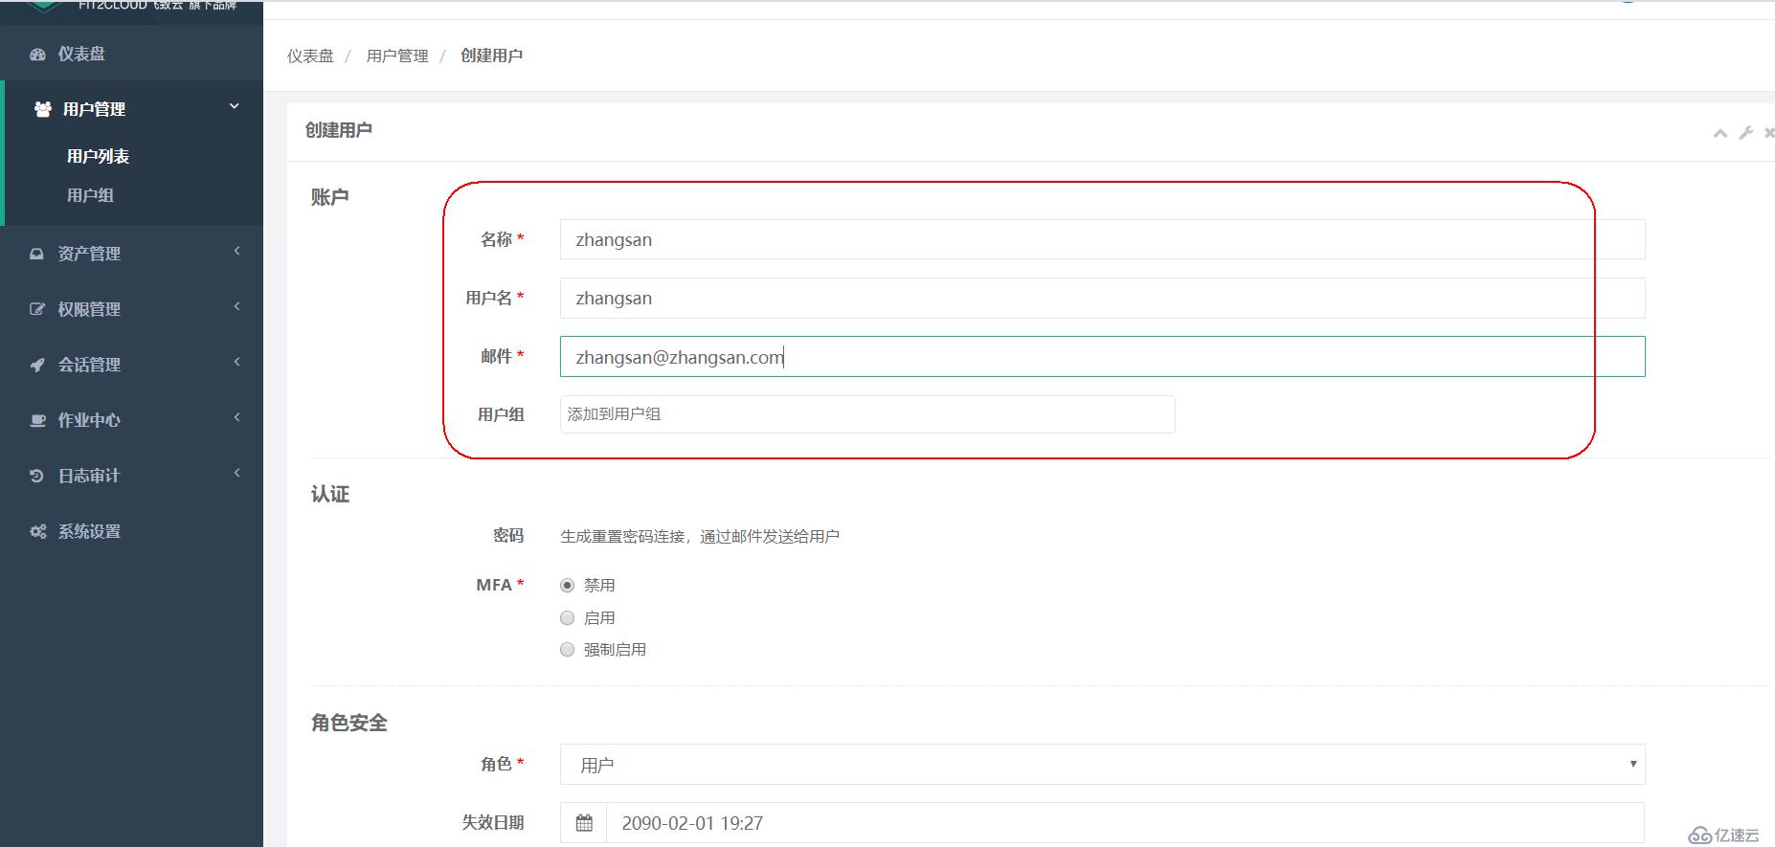Image resolution: width=1775 pixels, height=847 pixels.
Task: Expand the 日志审计 menu chevron
Action: click(236, 473)
